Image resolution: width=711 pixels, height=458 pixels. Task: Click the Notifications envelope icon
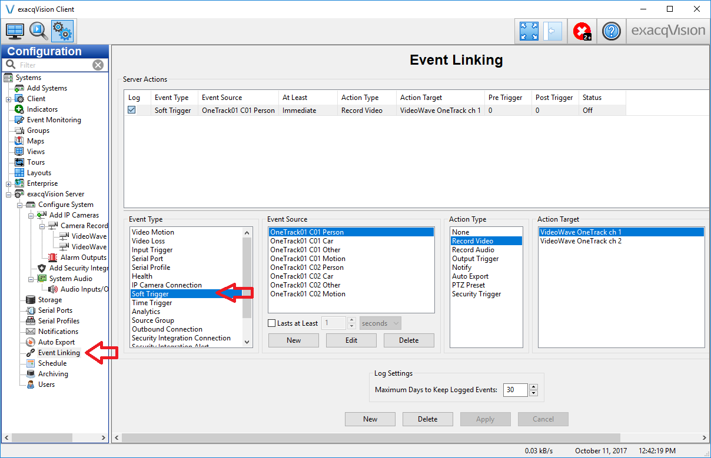coord(31,332)
